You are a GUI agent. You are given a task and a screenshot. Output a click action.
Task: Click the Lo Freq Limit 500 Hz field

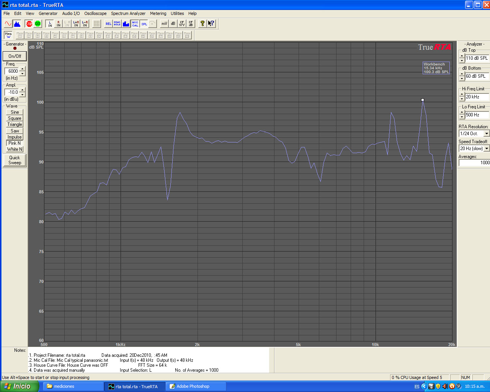click(x=477, y=115)
